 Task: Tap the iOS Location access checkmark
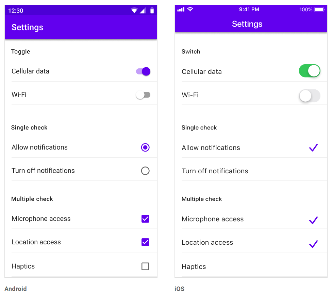coord(313,244)
